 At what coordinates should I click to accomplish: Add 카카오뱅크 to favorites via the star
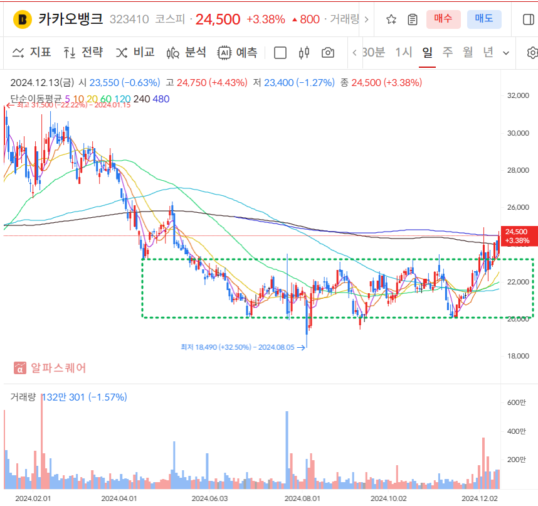(x=390, y=19)
